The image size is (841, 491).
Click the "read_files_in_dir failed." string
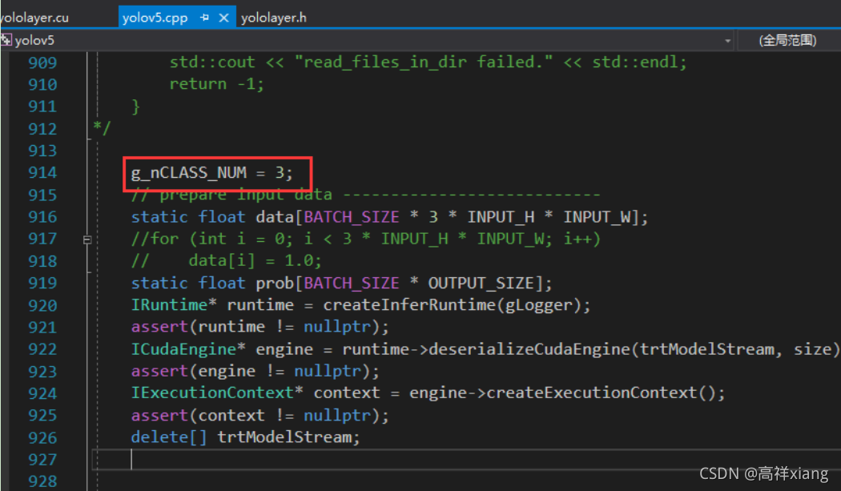point(423,62)
